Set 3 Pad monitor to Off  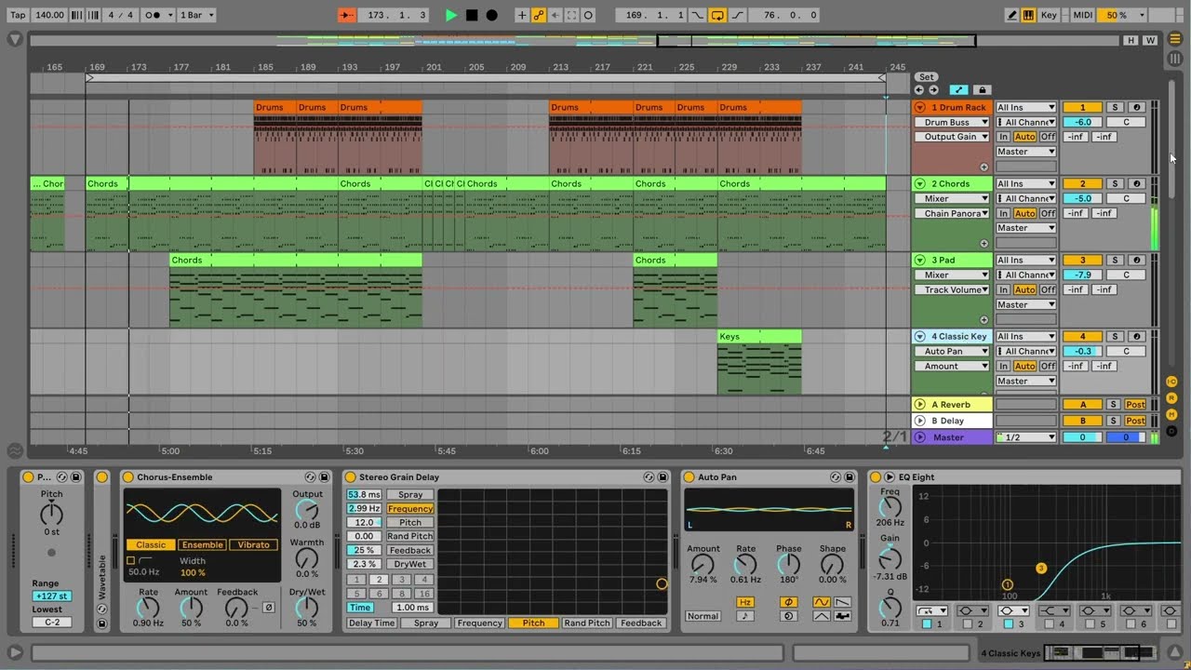click(1048, 289)
